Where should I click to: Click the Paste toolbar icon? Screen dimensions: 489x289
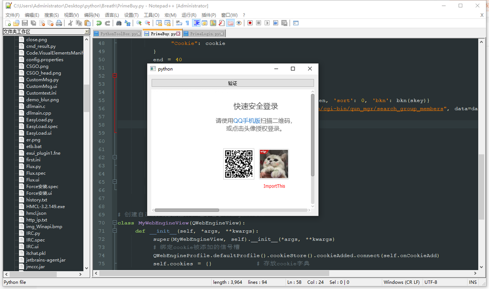(88, 23)
